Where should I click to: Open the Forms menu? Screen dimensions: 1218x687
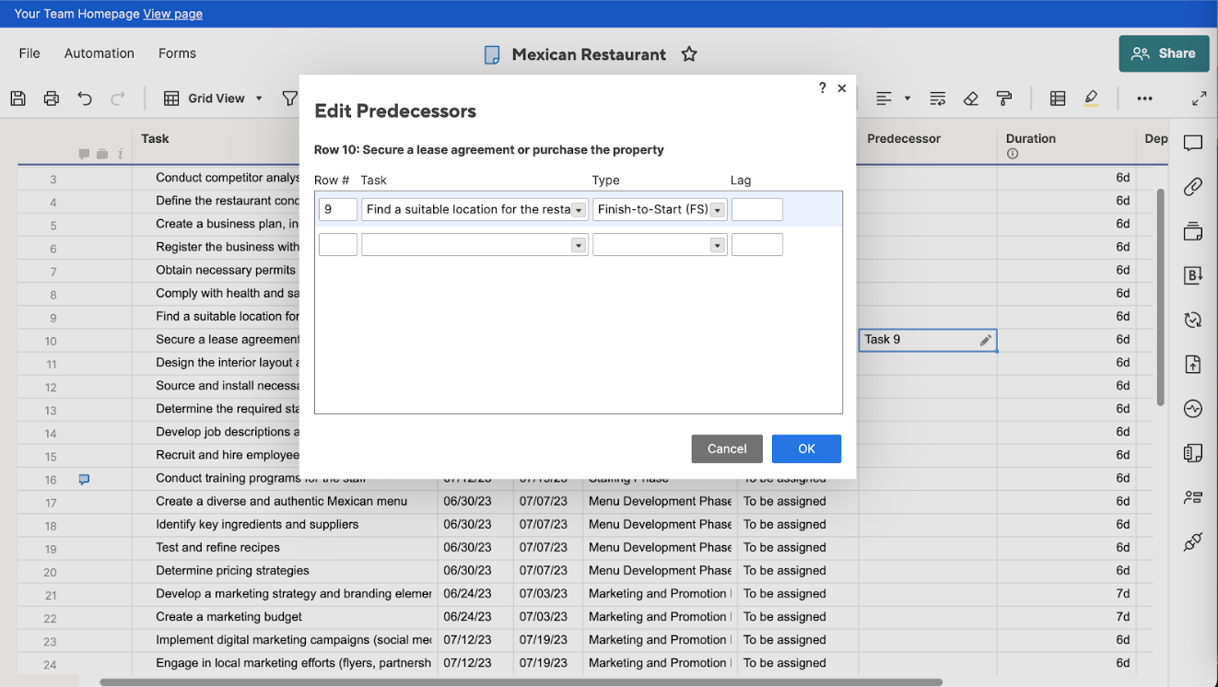[x=177, y=53]
